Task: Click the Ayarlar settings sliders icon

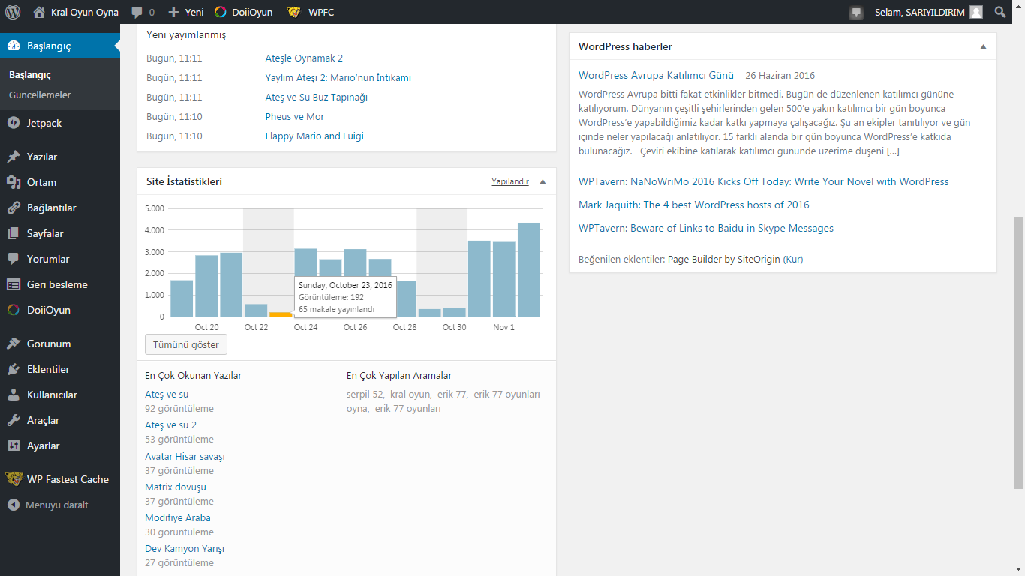Action: 14,445
